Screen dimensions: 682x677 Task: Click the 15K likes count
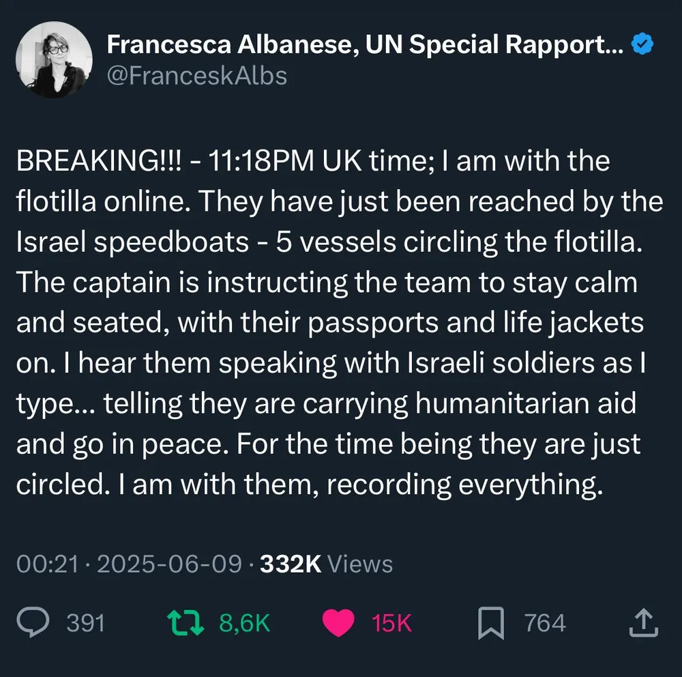point(392,622)
